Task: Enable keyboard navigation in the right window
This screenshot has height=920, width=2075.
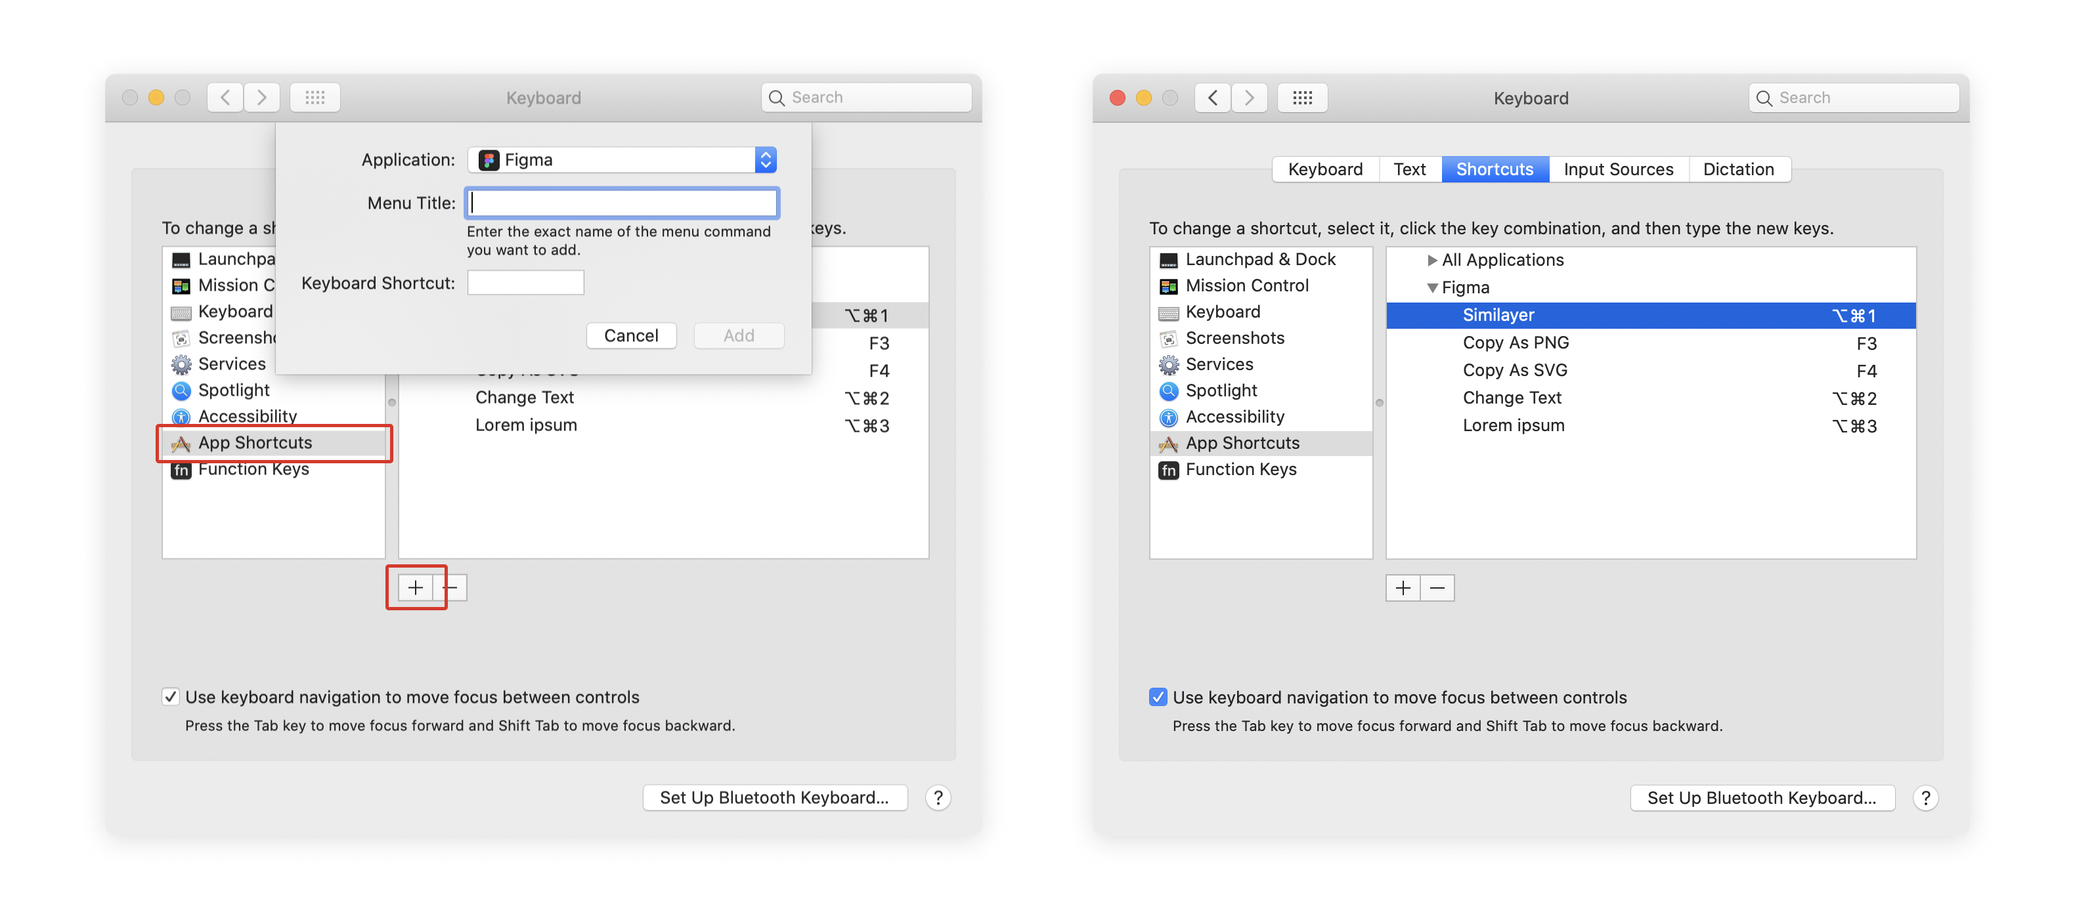Action: click(1158, 697)
